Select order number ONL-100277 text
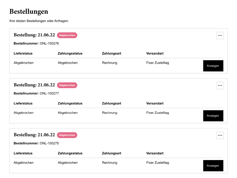 [x=49, y=93]
